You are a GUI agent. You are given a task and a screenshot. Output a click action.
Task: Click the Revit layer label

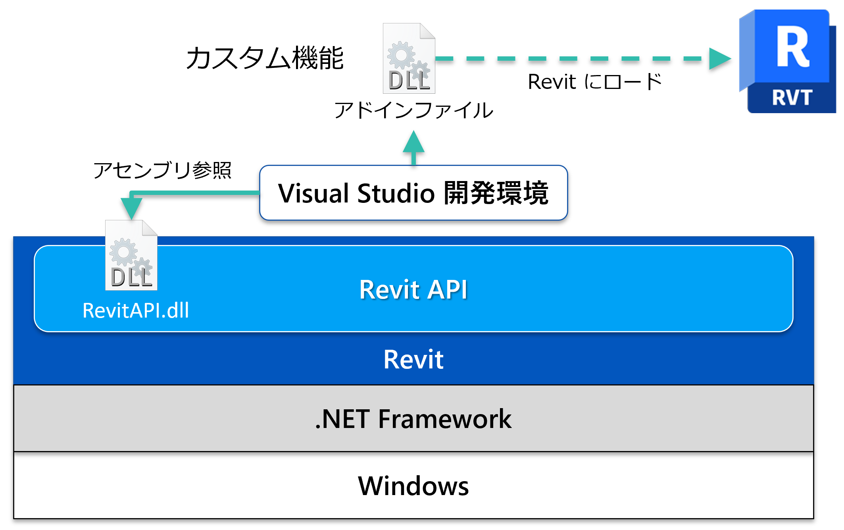point(413,359)
